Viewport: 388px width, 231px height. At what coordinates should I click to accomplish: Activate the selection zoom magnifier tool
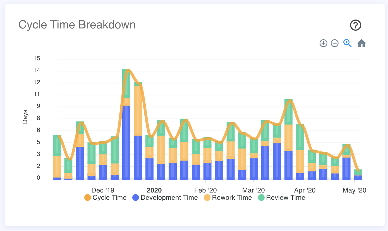point(347,43)
